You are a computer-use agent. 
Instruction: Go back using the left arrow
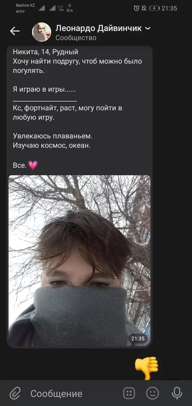pos(15,31)
